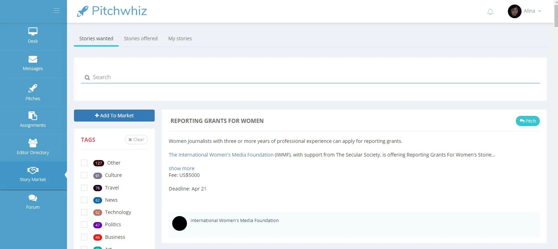This screenshot has height=249, width=558.
Task: Open notifications bell icon
Action: point(490,12)
